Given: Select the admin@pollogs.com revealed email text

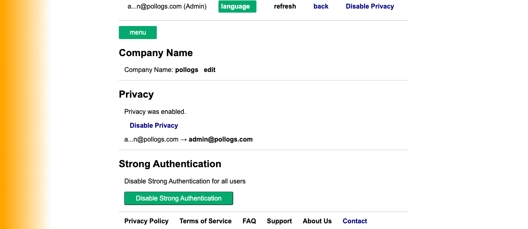Looking at the screenshot, I should (x=221, y=140).
